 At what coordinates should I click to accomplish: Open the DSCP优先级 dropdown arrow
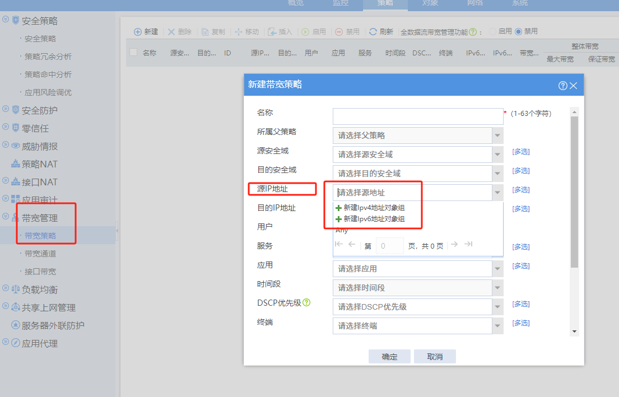[x=497, y=307]
